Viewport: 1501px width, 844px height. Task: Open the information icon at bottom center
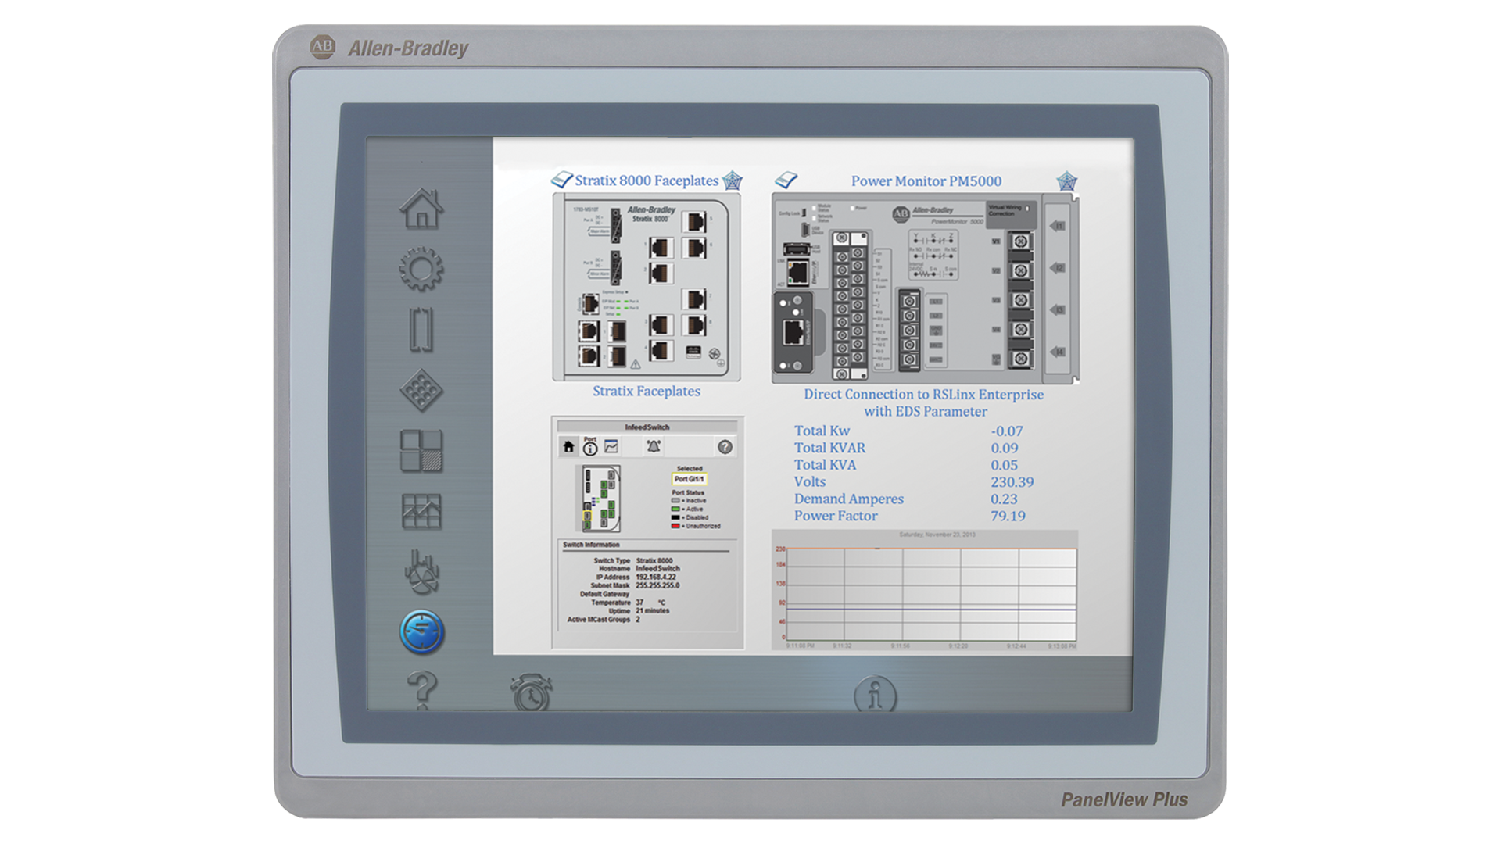click(x=876, y=696)
